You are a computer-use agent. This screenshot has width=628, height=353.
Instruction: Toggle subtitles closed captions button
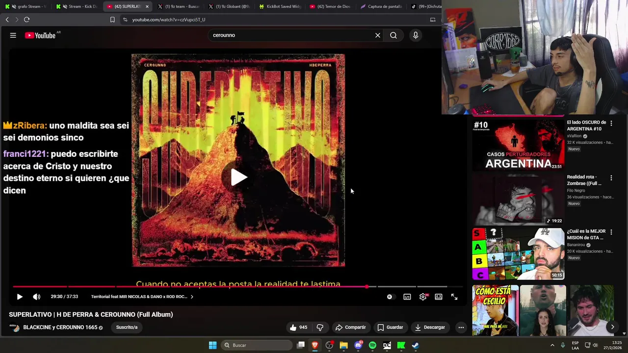click(x=407, y=297)
